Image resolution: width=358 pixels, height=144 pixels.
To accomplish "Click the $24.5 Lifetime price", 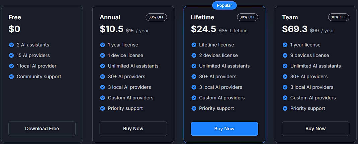I will coord(203,29).
